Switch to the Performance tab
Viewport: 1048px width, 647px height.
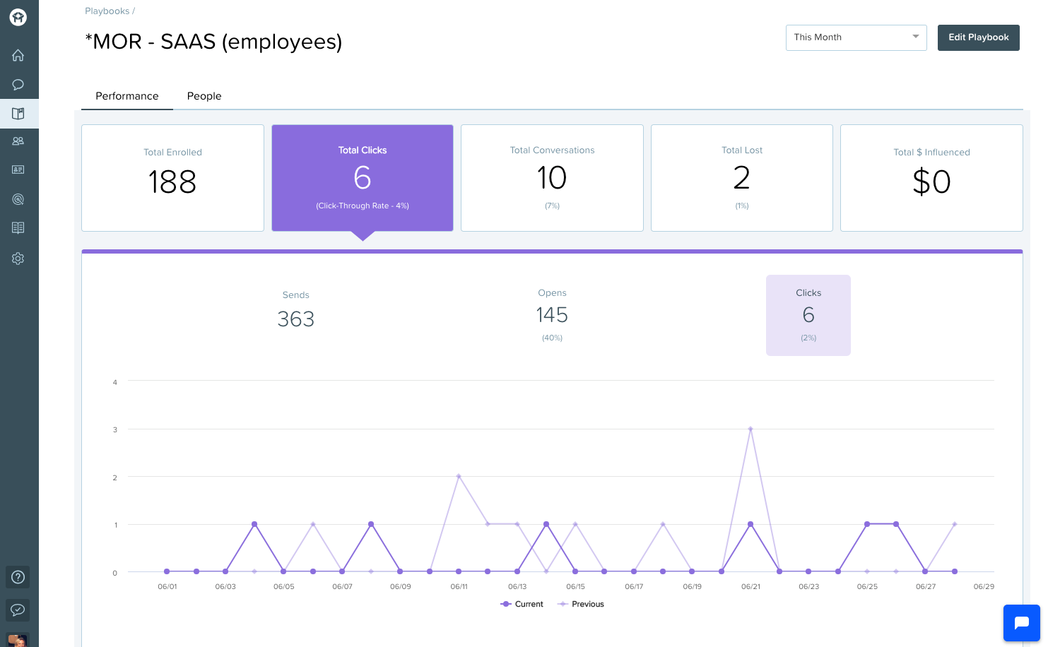(127, 96)
